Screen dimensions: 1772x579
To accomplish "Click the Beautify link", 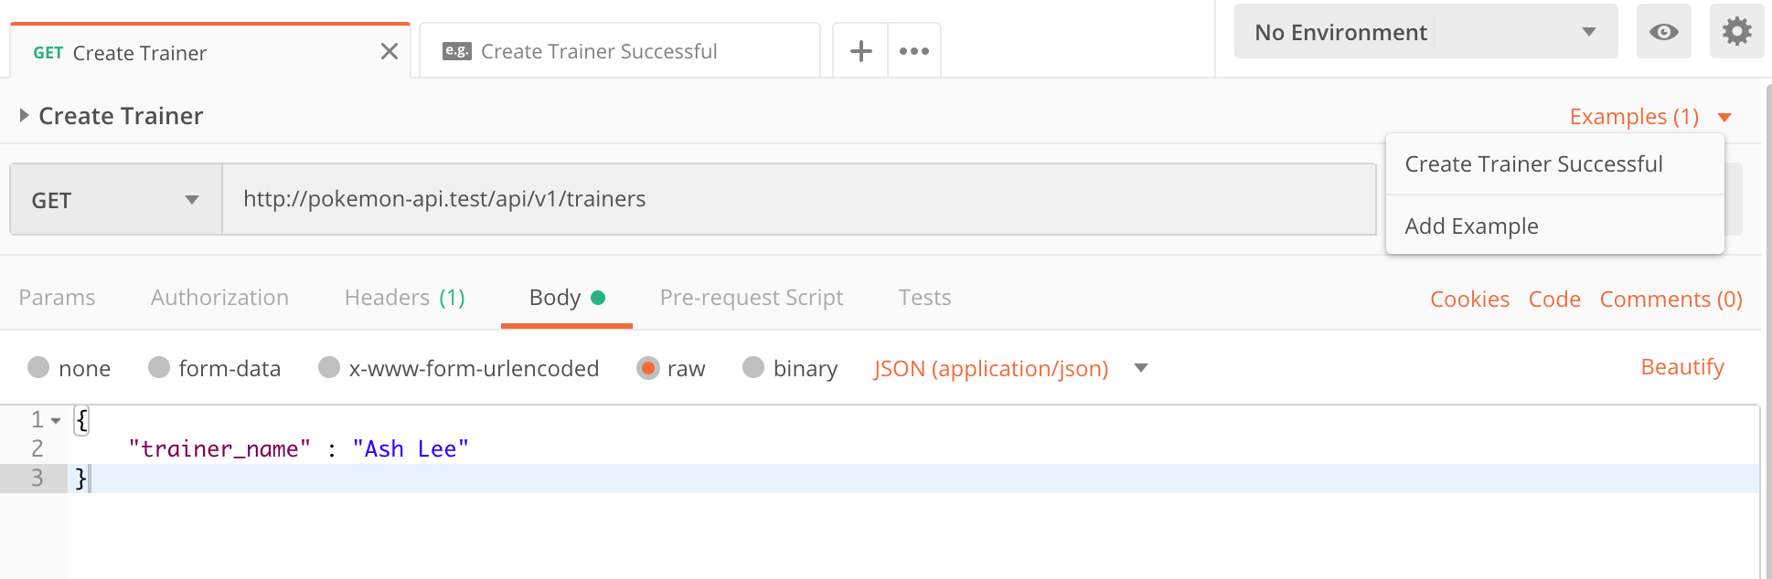I will (1681, 367).
